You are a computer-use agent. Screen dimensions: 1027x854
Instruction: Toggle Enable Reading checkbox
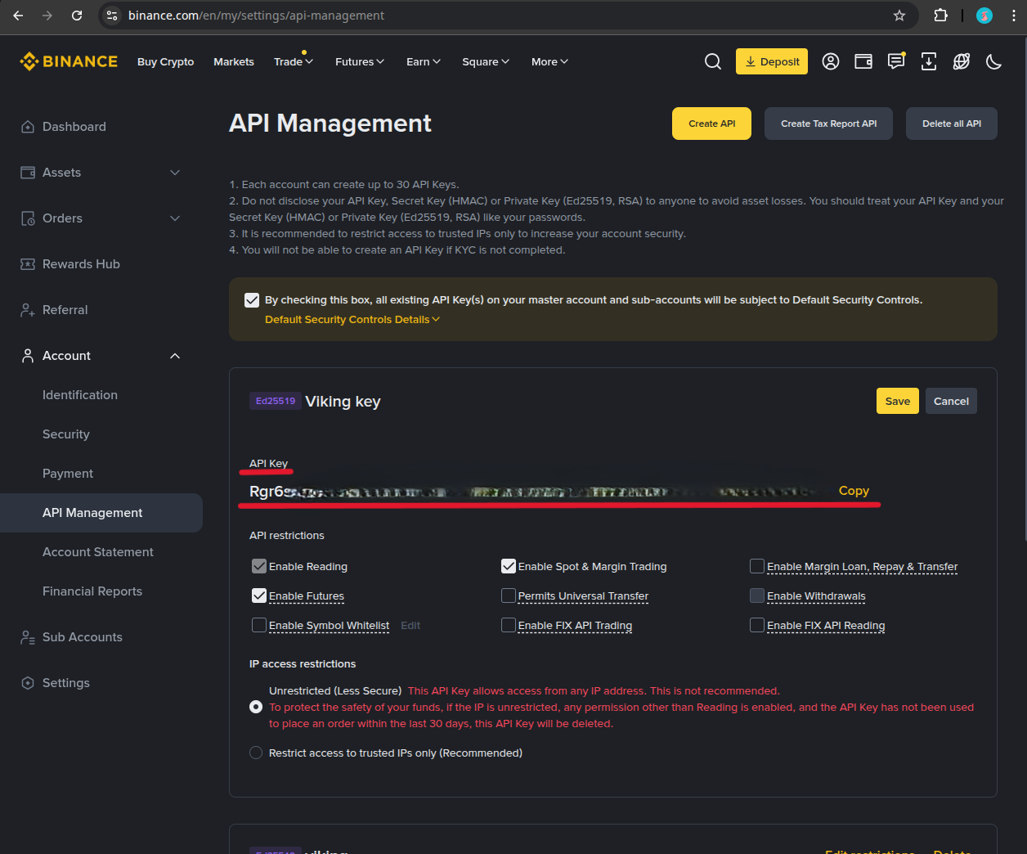click(x=259, y=566)
